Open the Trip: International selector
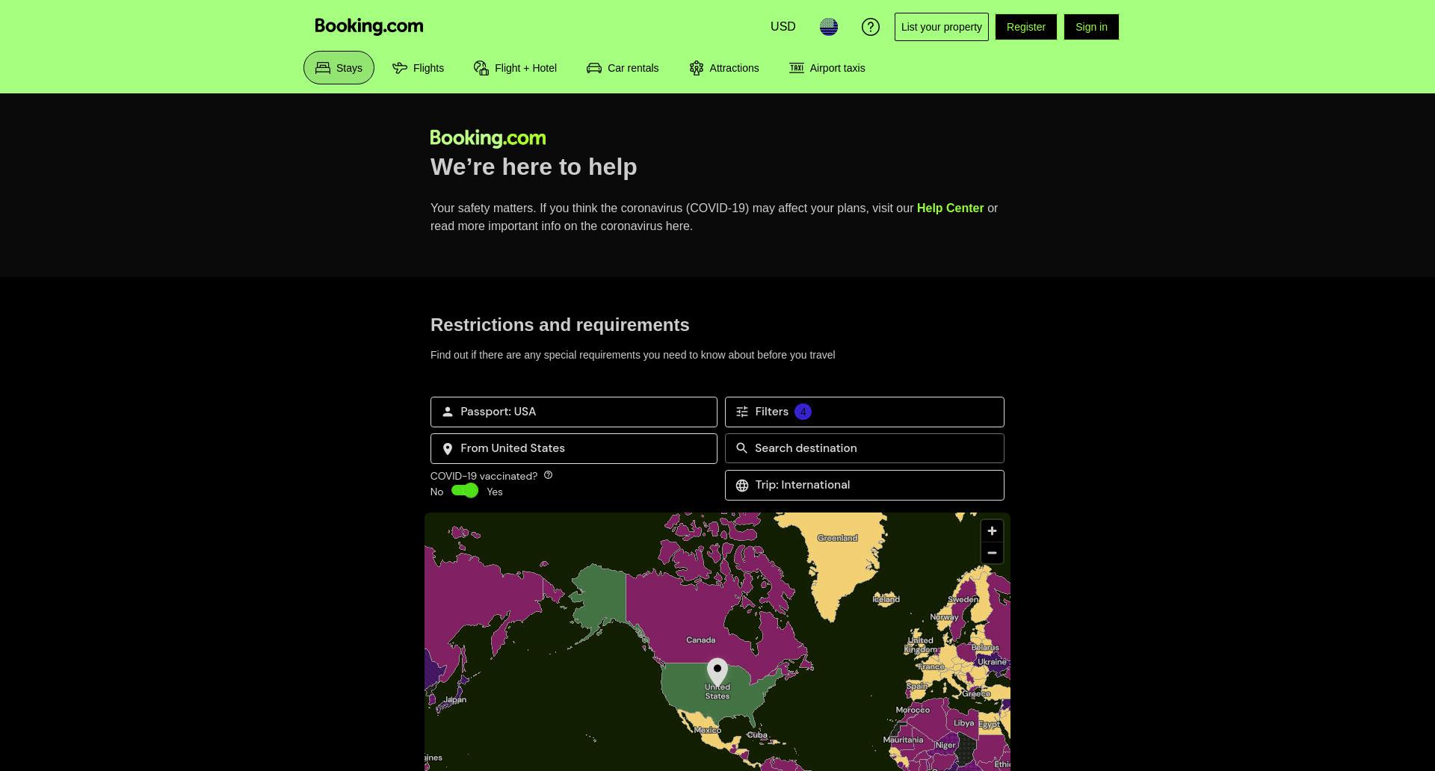This screenshot has height=771, width=1435. [865, 485]
